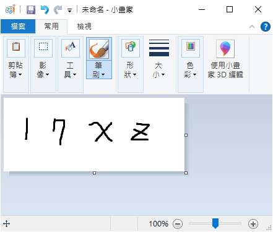Expand the 剪貼簿 clipboard dropdown
This screenshot has height=232, width=273.
click(15, 70)
